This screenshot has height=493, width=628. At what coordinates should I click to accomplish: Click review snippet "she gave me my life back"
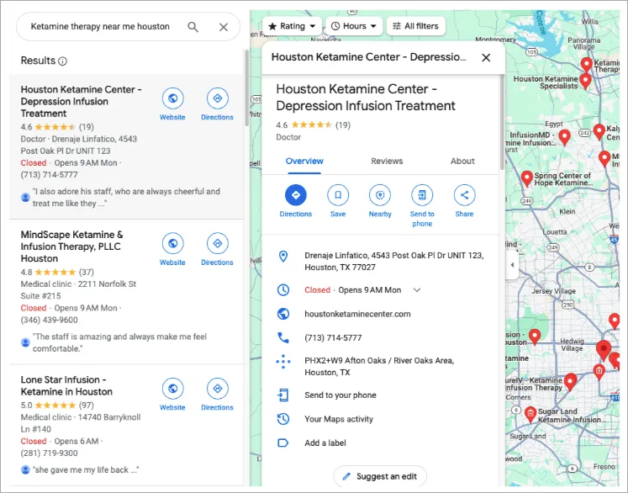point(86,469)
